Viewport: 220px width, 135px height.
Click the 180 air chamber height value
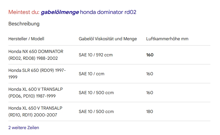click(150, 111)
